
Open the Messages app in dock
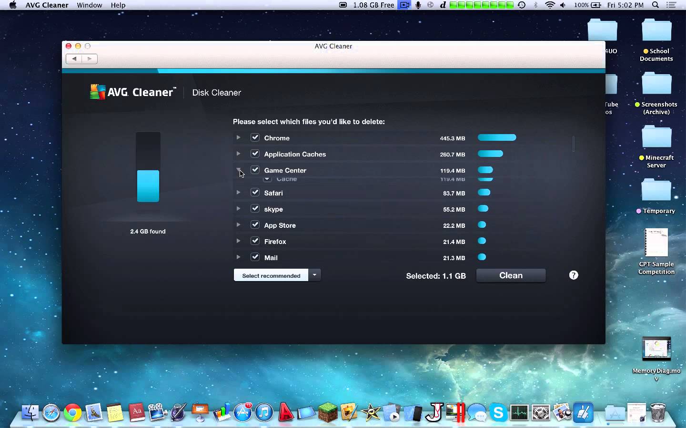pos(477,412)
